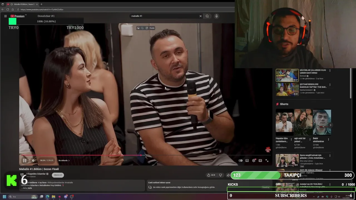Open 'Spora sevgili bulmak için gidenler' video
The width and height of the screenshot is (356, 200).
[287, 160]
